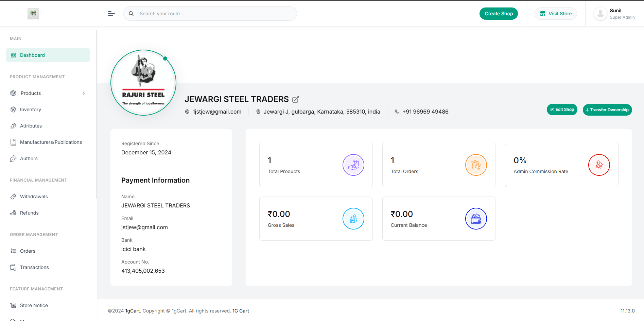Click the Create Shop button
This screenshot has width=644, height=321.
coord(499,14)
